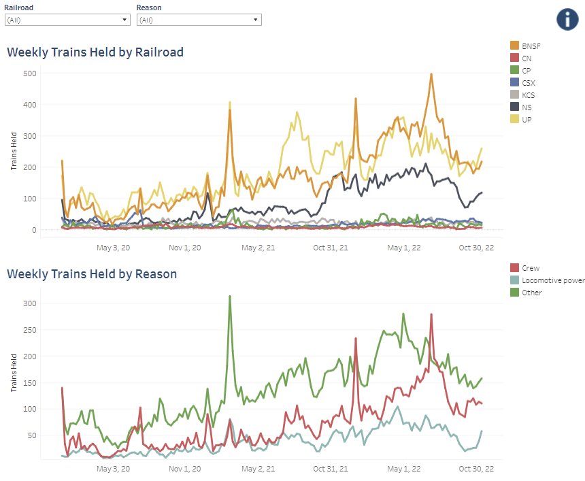The width and height of the screenshot is (585, 481).
Task: Click the Other line peak above 300
Action: [230, 296]
